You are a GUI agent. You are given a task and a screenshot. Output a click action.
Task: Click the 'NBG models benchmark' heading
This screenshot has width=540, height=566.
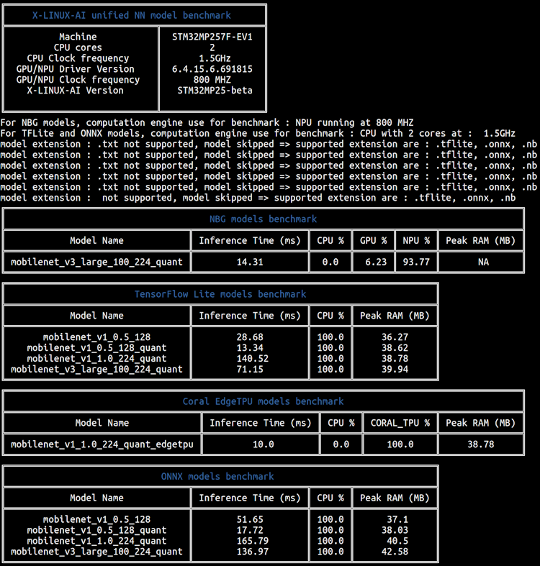[x=263, y=219]
